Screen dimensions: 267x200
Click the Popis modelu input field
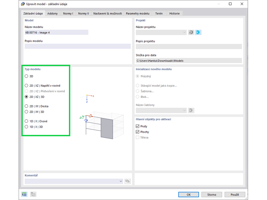[78, 46]
